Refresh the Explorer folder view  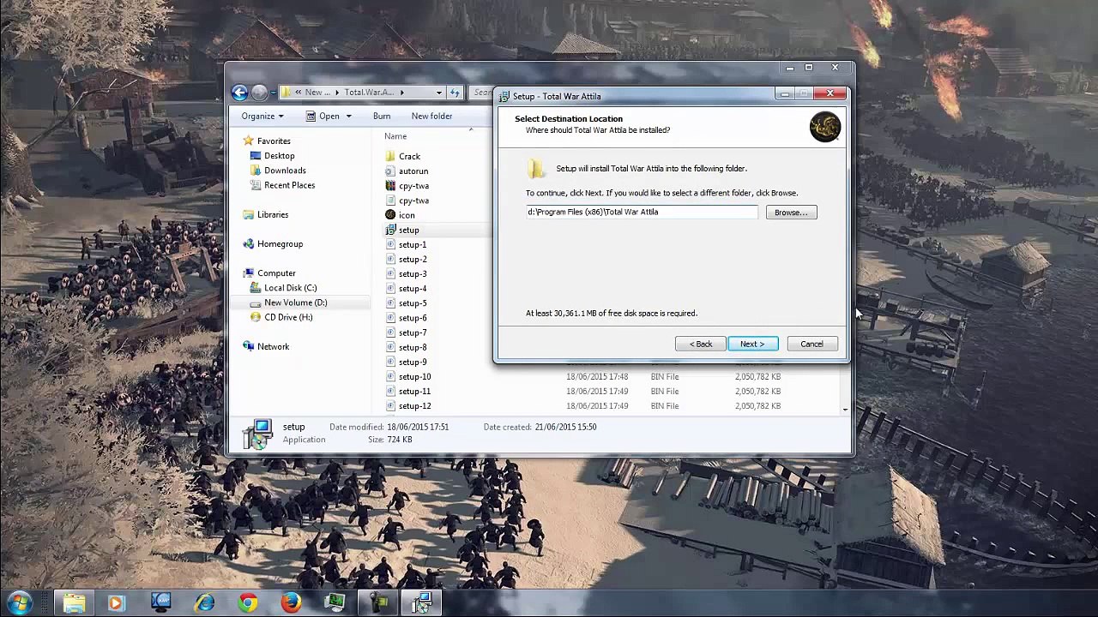tap(455, 93)
